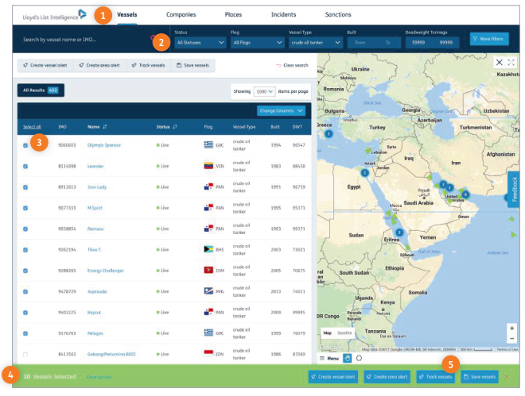Click the Deadweight Tonnage minimum field
This screenshot has height=396, width=525.
coord(418,43)
